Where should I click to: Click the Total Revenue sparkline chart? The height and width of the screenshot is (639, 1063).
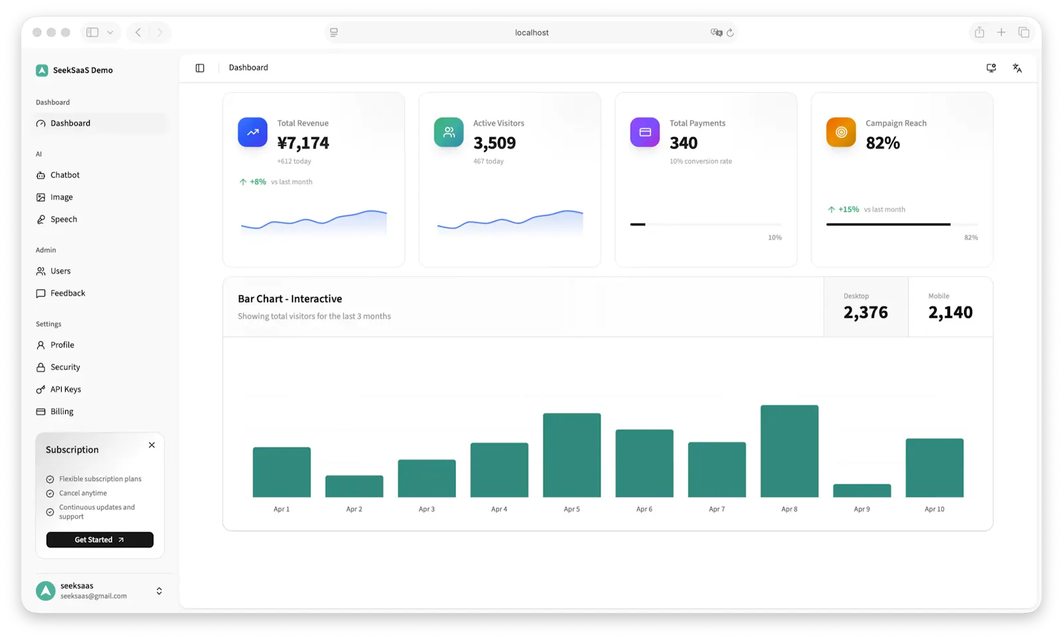(314, 222)
